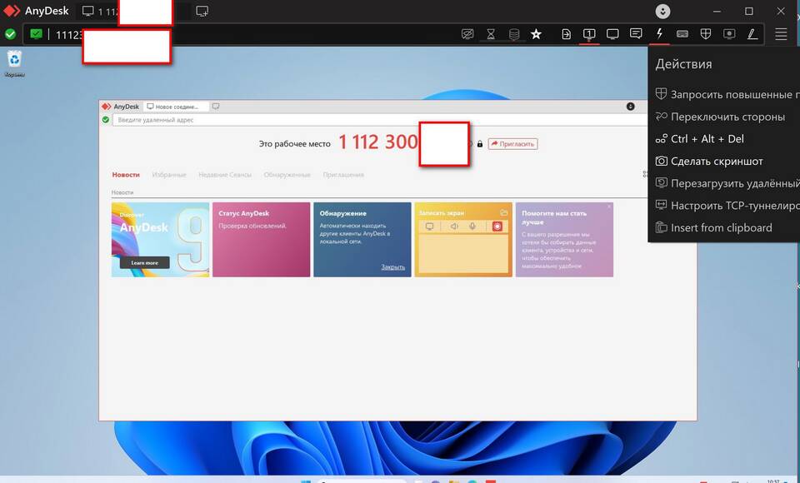The image size is (800, 483).
Task: Click the green check status icon in outer toolbar
Action: point(10,34)
